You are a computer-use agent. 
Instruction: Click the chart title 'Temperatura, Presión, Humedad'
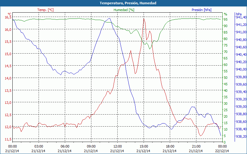coord(128,3)
